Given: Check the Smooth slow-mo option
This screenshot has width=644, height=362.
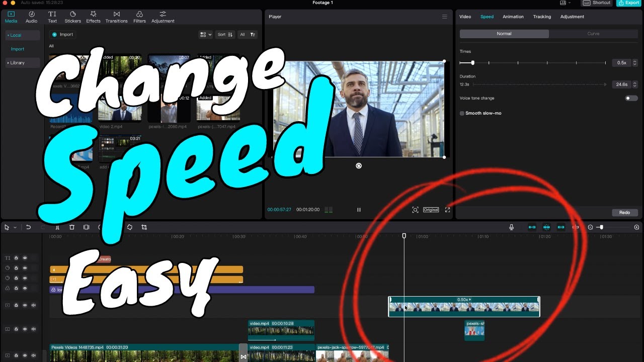Looking at the screenshot, I should pyautogui.click(x=461, y=113).
